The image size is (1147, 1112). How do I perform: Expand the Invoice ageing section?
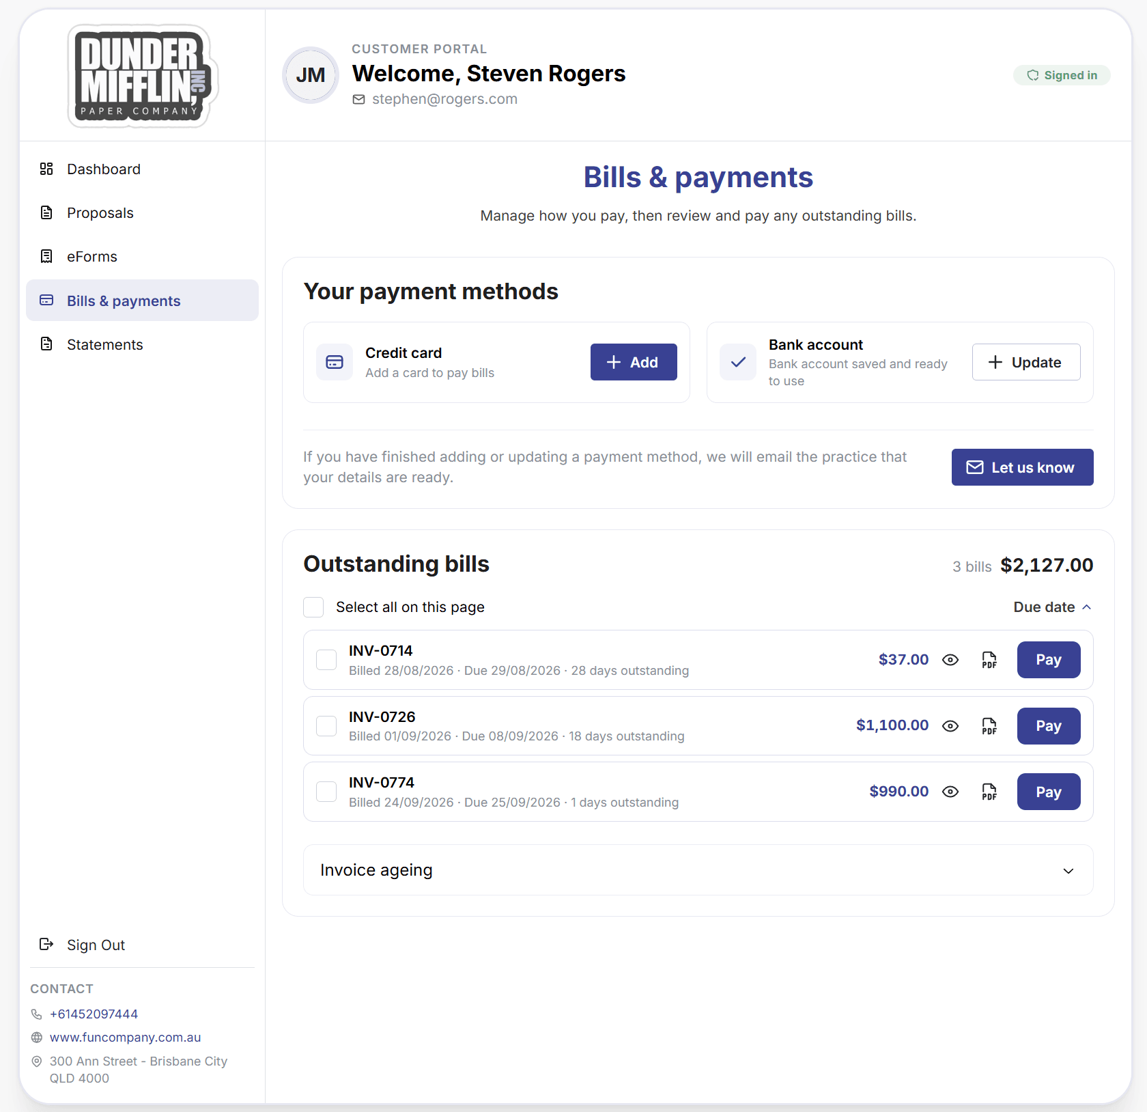(x=698, y=870)
